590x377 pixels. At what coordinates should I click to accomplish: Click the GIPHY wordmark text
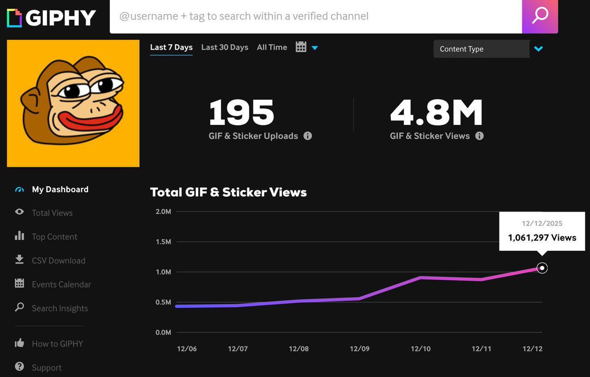click(x=61, y=18)
